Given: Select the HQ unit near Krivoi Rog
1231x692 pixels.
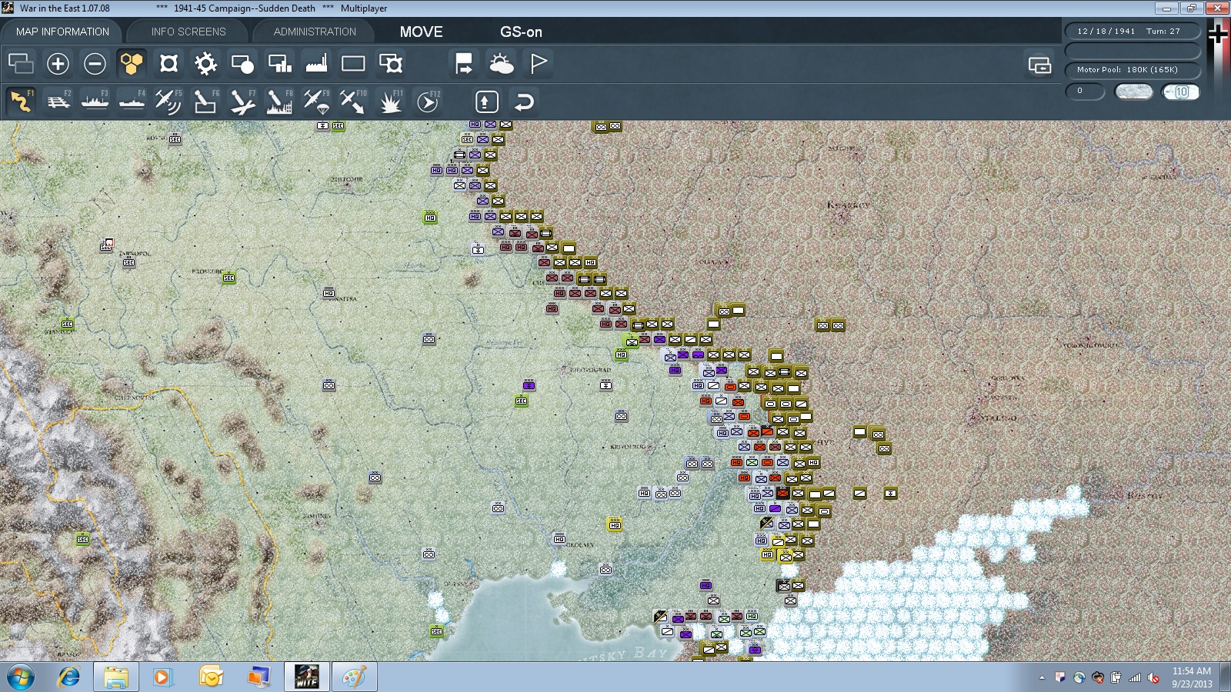Looking at the screenshot, I should tap(644, 493).
